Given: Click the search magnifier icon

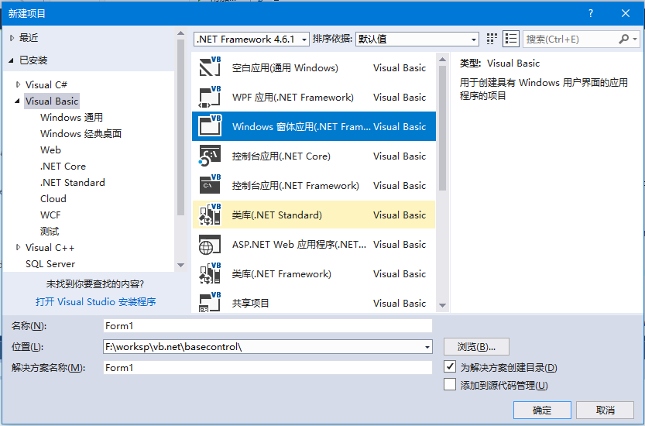Looking at the screenshot, I should coord(623,39).
